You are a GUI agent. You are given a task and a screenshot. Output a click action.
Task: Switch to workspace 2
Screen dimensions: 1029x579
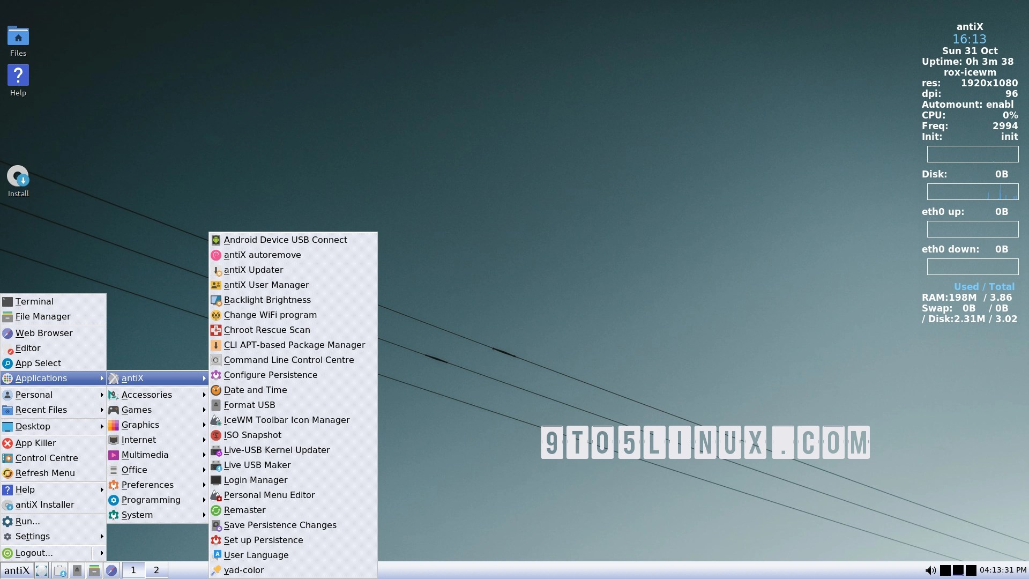156,570
